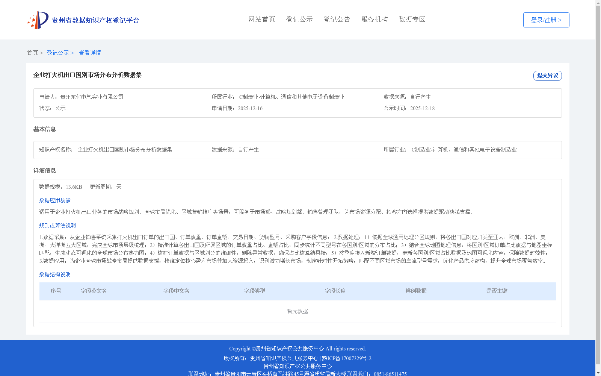Viewport: 601px width, 376px height.
Task: Click the scrollbar down arrow
Action: (x=598, y=373)
